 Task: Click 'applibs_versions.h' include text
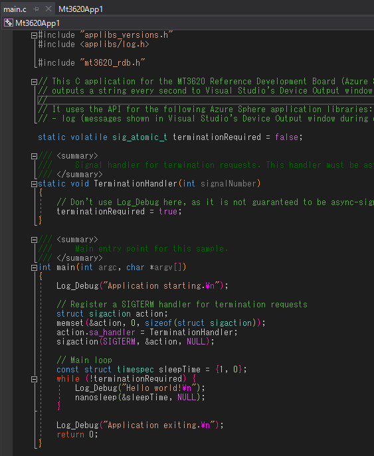(x=126, y=35)
